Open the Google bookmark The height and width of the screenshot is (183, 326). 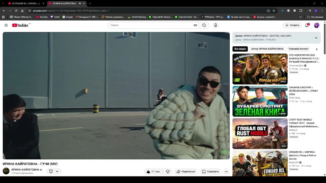pyautogui.click(x=67, y=17)
